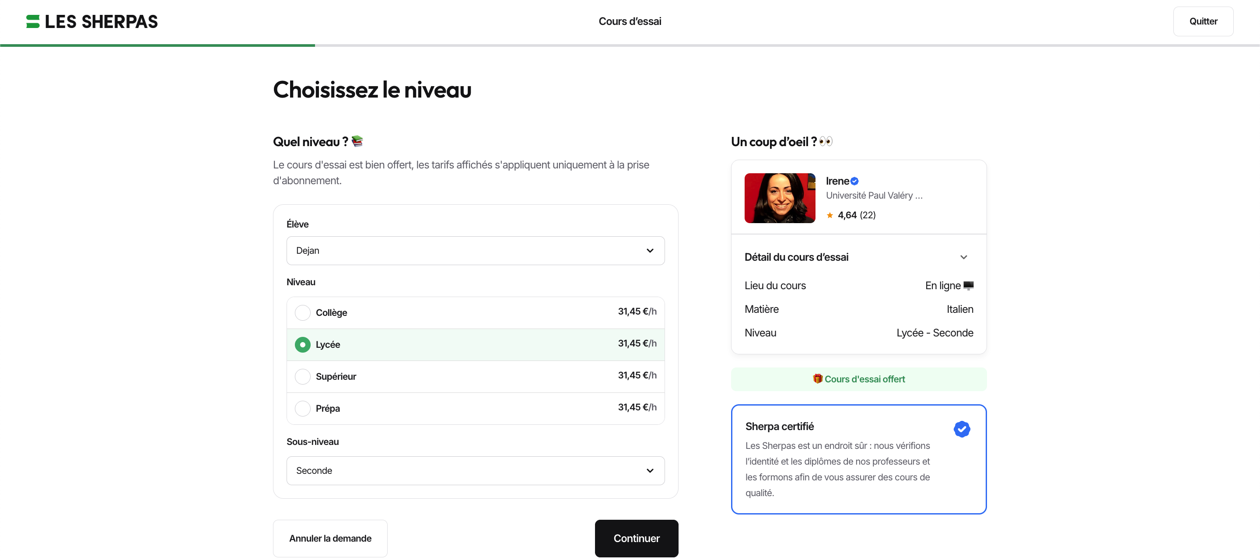The width and height of the screenshot is (1260, 560).
Task: Collapse the 'Détail du cours d'essai' section
Action: tap(963, 257)
